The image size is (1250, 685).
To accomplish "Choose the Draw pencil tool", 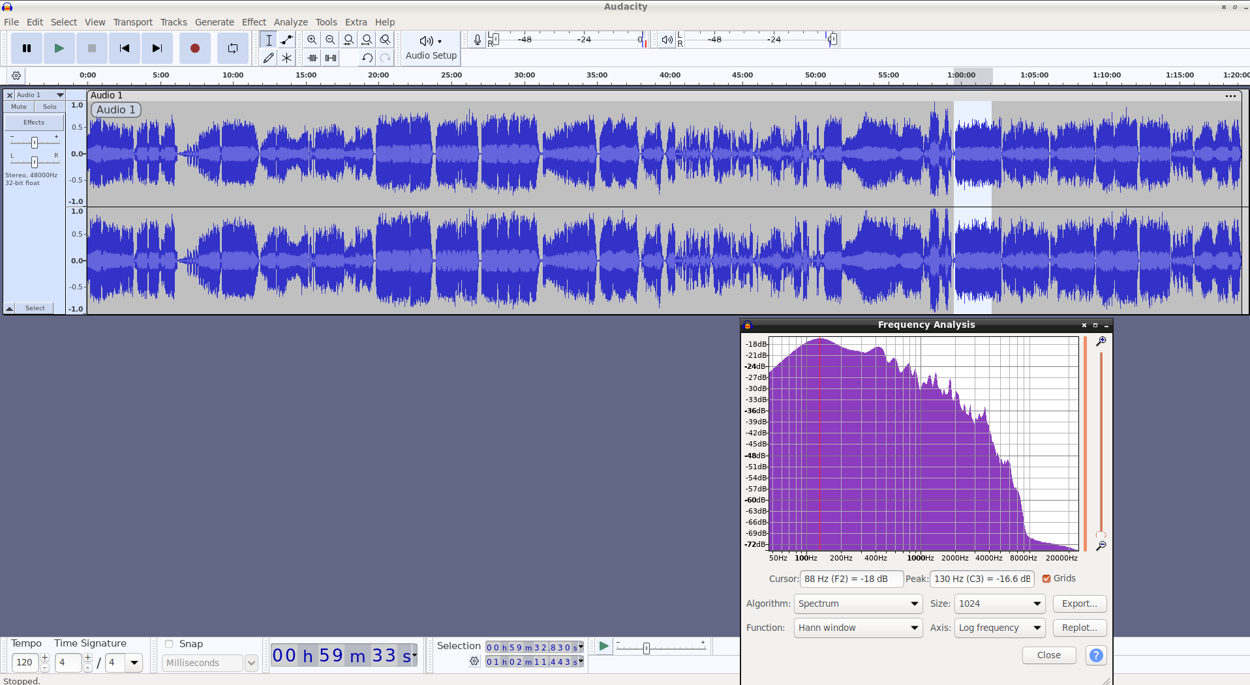I will (268, 58).
